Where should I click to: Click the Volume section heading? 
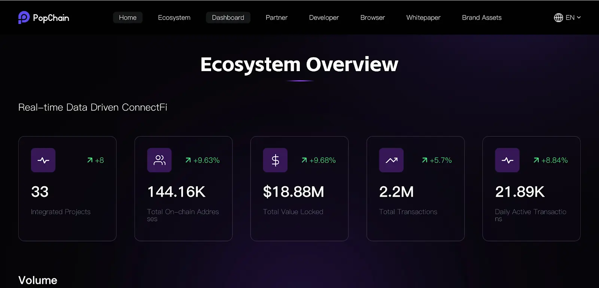click(x=38, y=280)
